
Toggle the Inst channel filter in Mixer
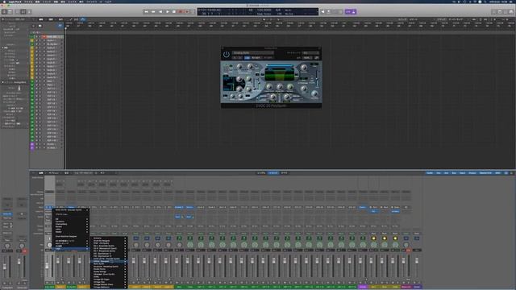(x=439, y=173)
